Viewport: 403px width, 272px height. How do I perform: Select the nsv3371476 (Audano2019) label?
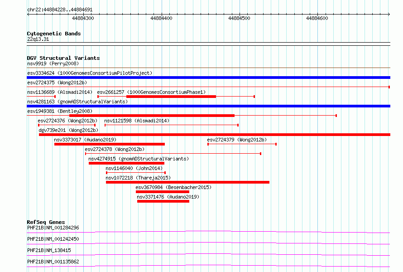pos(168,197)
